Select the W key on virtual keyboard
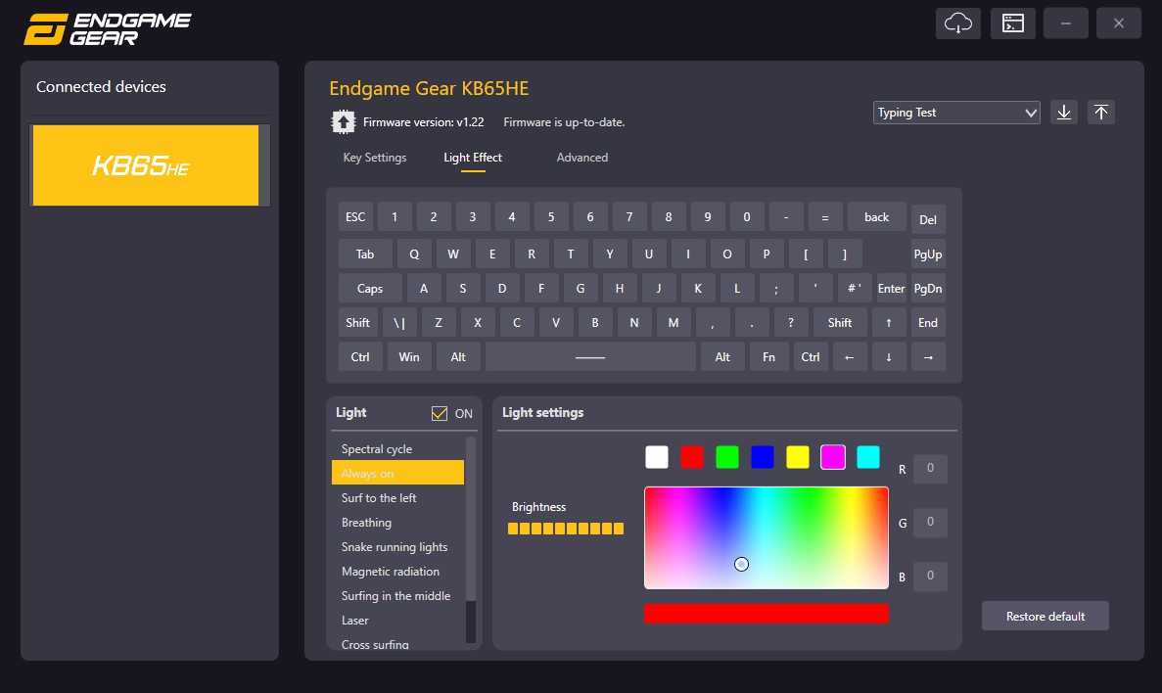This screenshot has height=693, width=1162. [453, 254]
